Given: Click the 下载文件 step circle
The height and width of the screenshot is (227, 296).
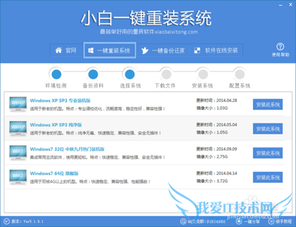Looking at the screenshot, I should point(166,74).
